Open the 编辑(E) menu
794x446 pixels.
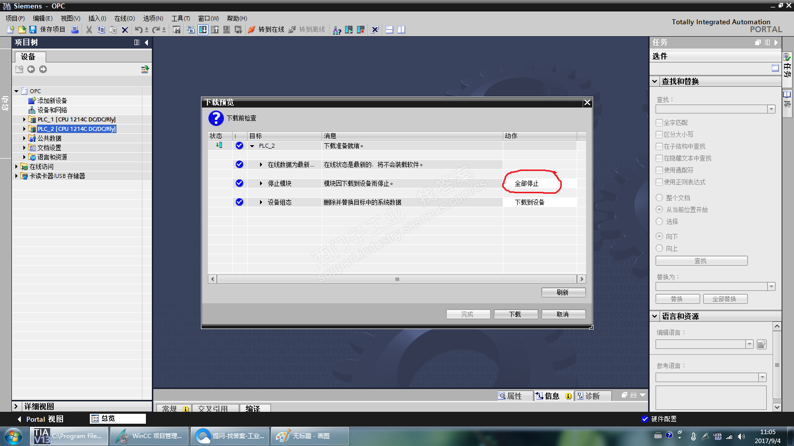coord(43,18)
